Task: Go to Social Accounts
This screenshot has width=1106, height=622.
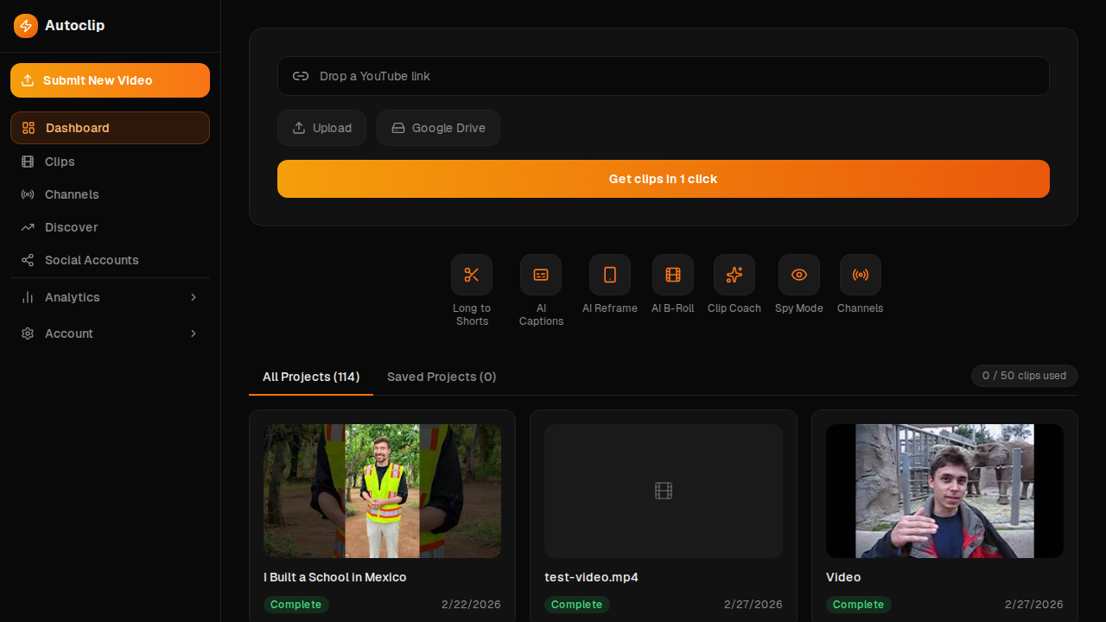Action: (x=92, y=260)
